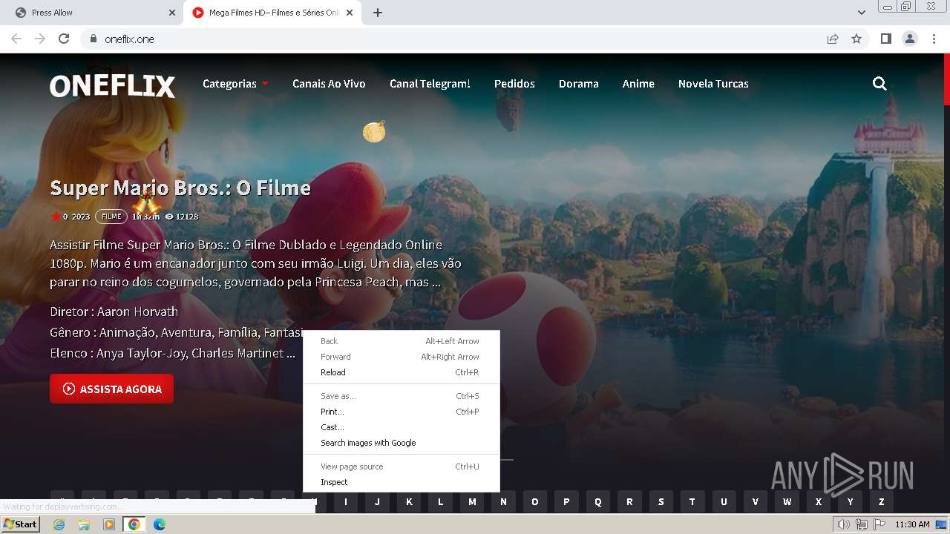Open the Chrome profile avatar
This screenshot has width=950, height=534.
point(910,39)
